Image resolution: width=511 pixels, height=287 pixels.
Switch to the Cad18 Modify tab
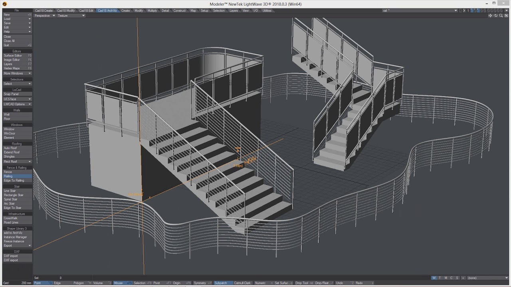tap(66, 11)
